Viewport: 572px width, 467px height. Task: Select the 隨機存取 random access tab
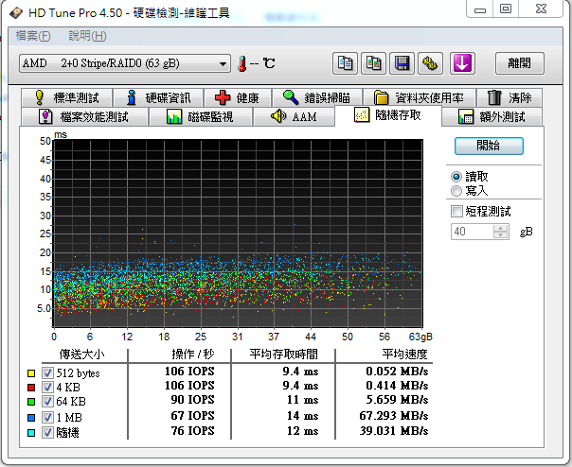tap(387, 115)
